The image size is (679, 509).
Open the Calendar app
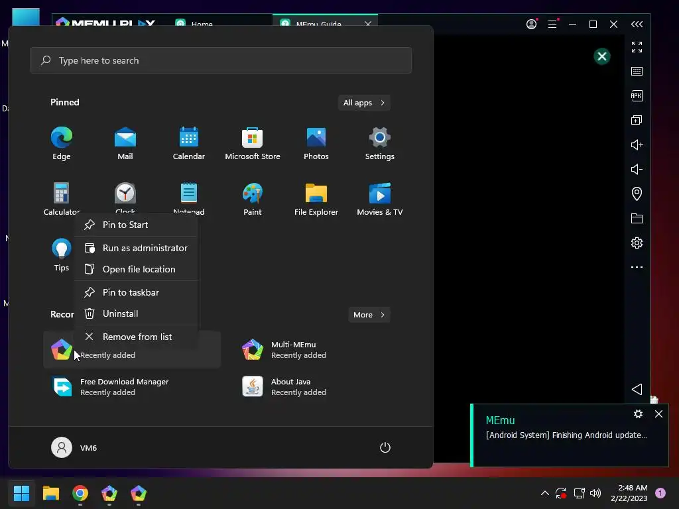click(189, 144)
